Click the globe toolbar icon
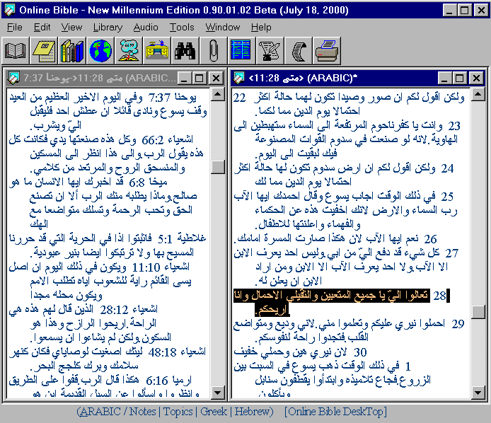 [100, 51]
